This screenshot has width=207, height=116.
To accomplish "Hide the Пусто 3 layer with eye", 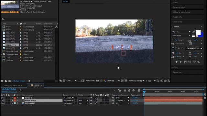I will point(2,98).
